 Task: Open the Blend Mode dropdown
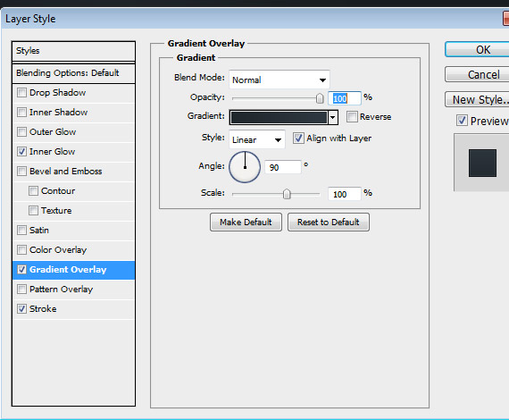pos(280,80)
